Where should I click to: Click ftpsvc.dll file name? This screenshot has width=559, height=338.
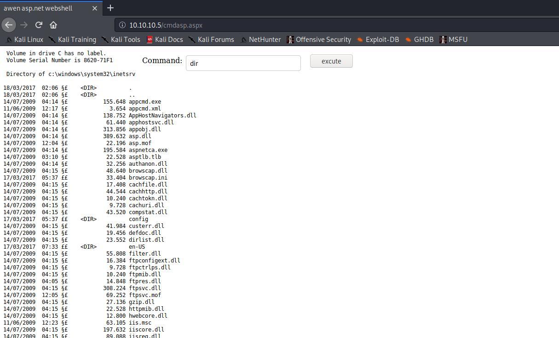145,288
